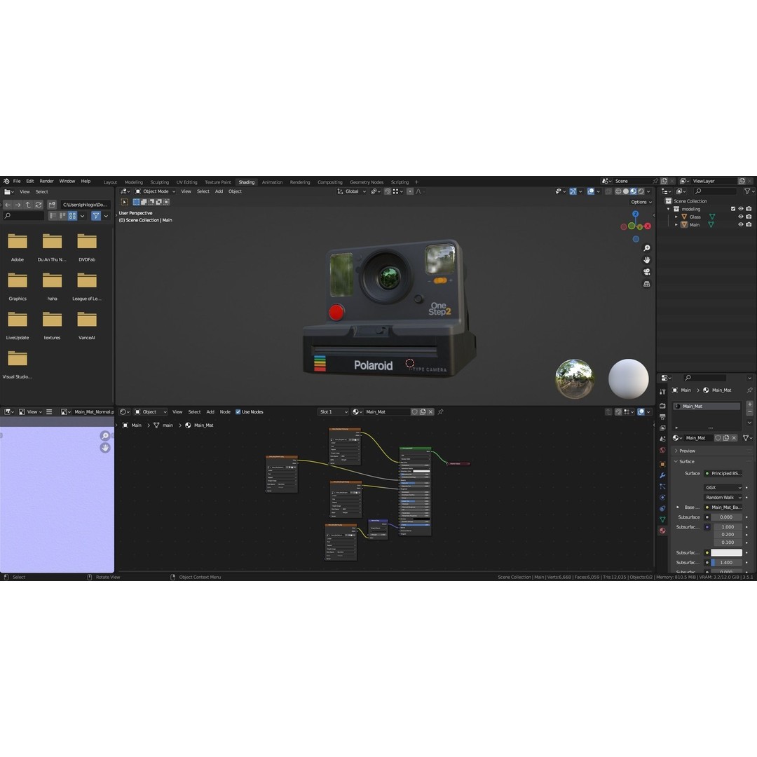Switch to the Compositing workspace tab
The height and width of the screenshot is (757, 757).
click(x=329, y=182)
